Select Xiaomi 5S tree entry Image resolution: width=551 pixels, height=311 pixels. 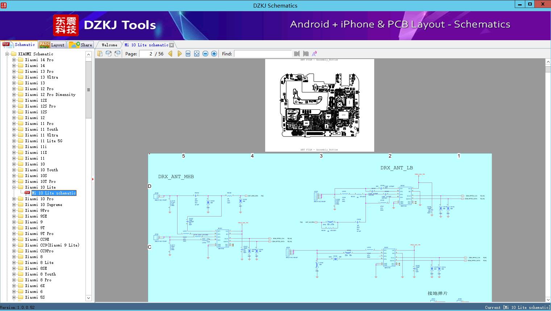(35, 297)
